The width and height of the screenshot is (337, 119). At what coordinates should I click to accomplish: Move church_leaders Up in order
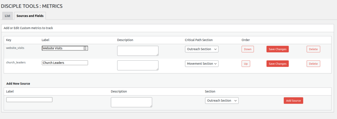246,64
